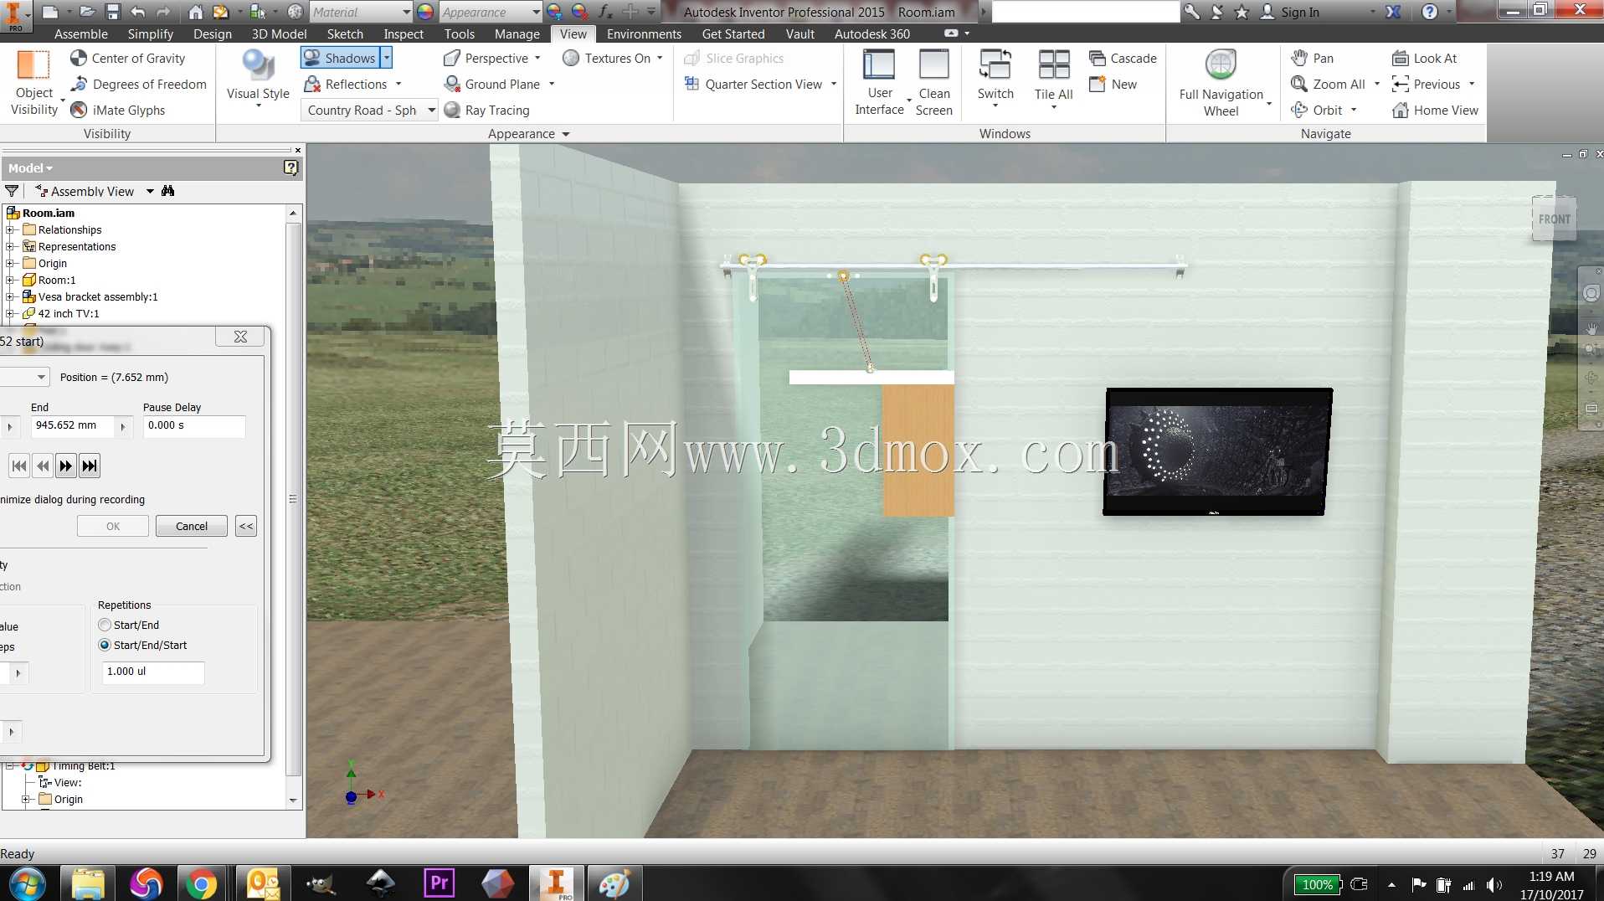Toggle Reflections on the ground
Image resolution: width=1604 pixels, height=901 pixels.
346,84
